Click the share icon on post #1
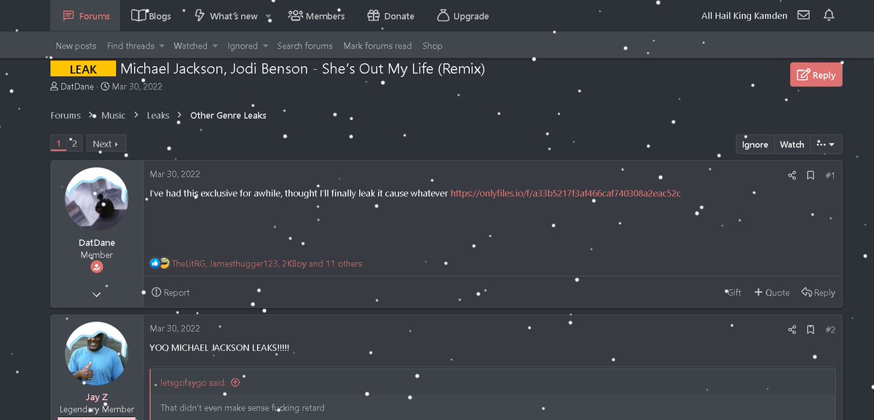This screenshot has height=420, width=874. [792, 175]
